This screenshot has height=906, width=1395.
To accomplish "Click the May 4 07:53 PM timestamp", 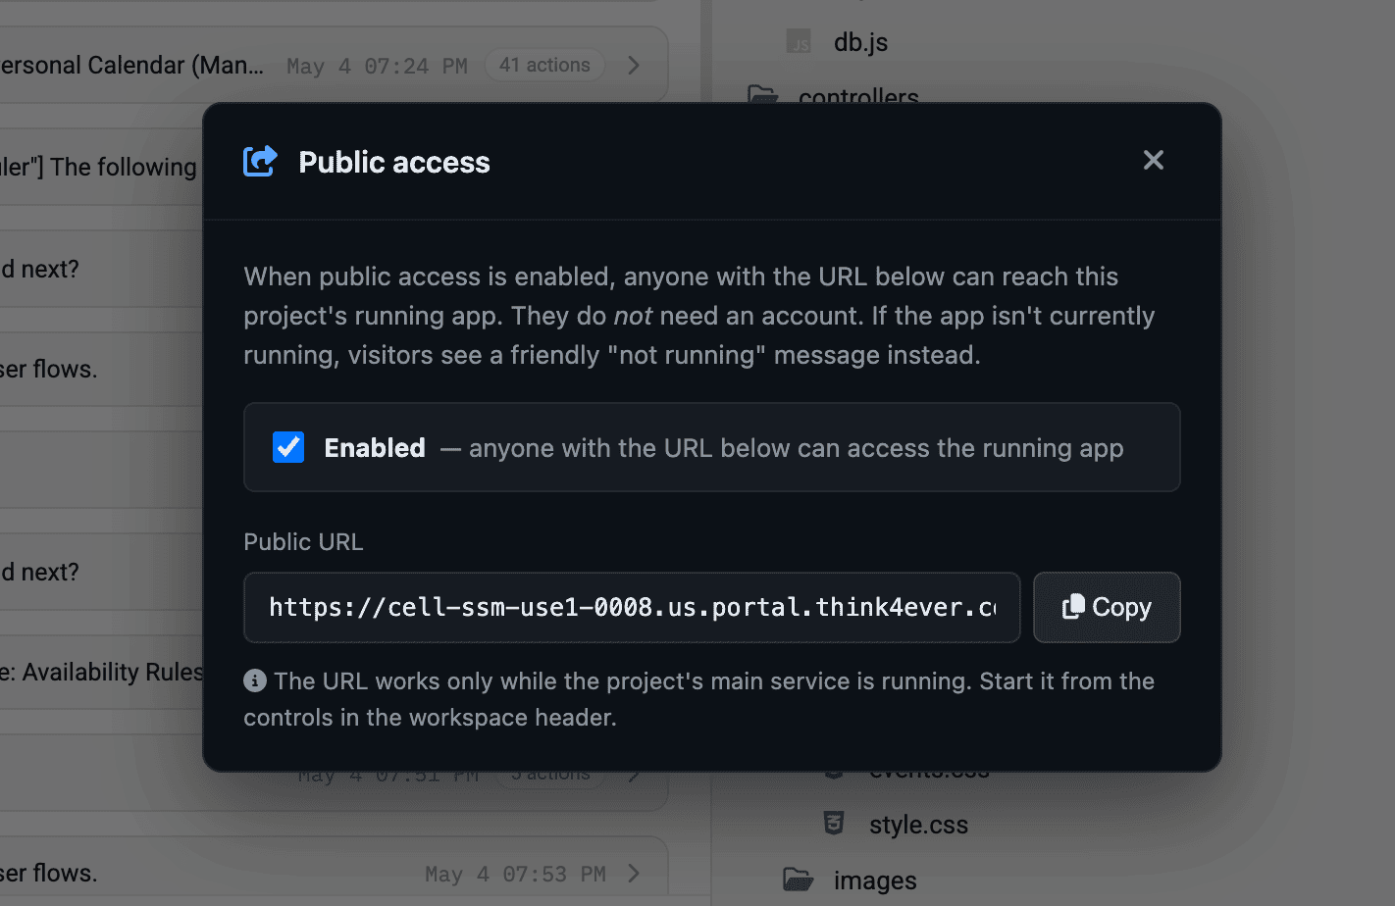I will tap(515, 874).
